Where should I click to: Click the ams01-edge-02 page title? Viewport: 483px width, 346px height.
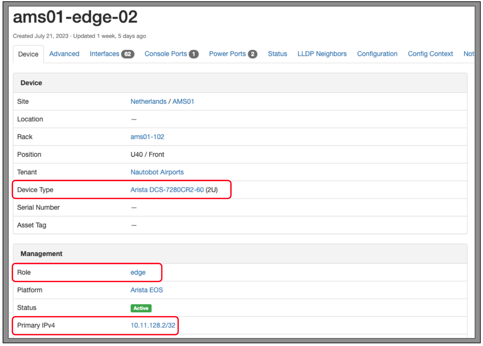tap(75, 17)
